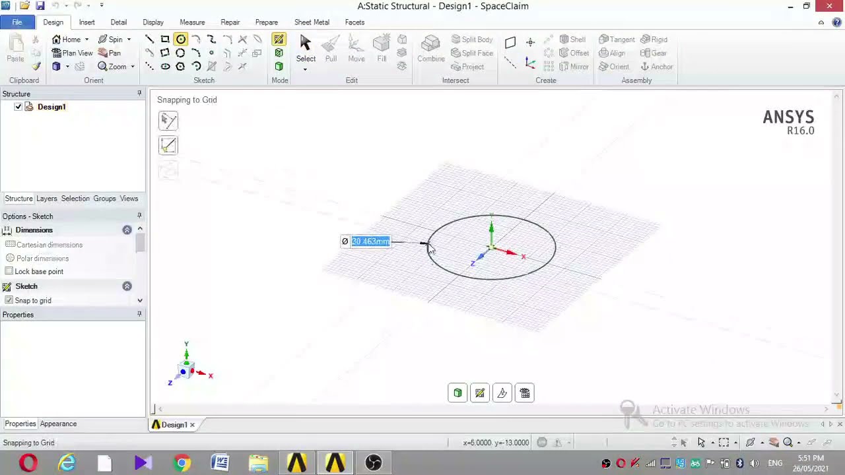Open Google Chrome from the taskbar
The width and height of the screenshot is (845, 475).
(182, 463)
